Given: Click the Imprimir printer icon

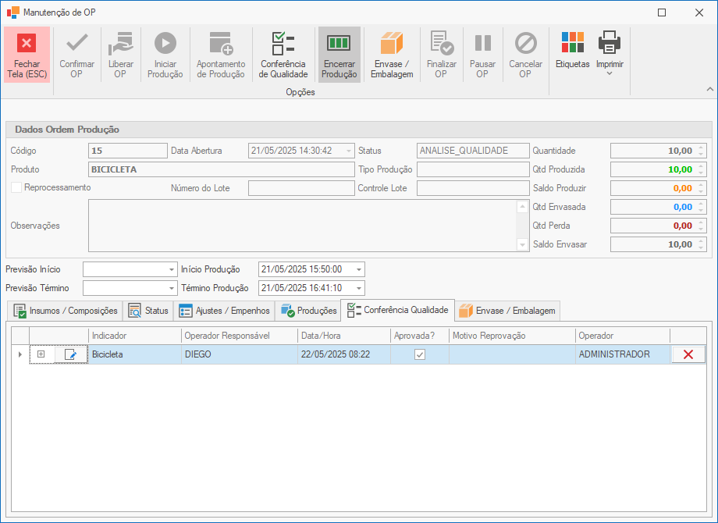Looking at the screenshot, I should click(610, 42).
